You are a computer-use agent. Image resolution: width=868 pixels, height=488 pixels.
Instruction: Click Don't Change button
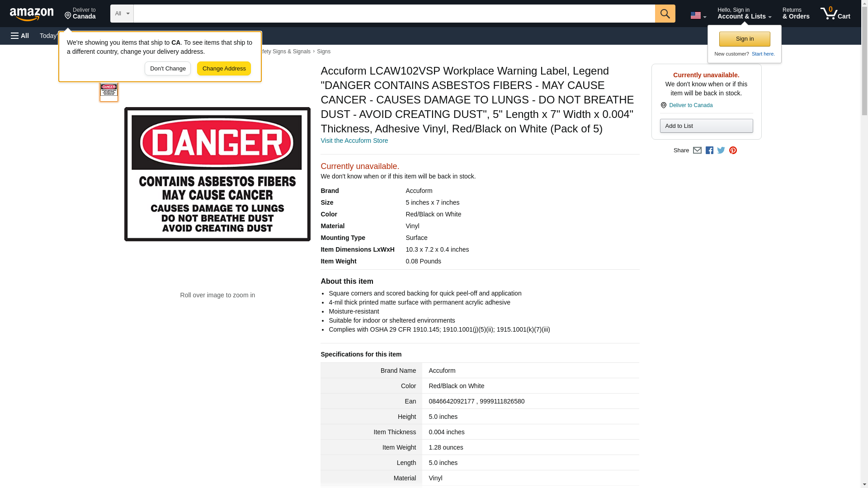tap(168, 69)
